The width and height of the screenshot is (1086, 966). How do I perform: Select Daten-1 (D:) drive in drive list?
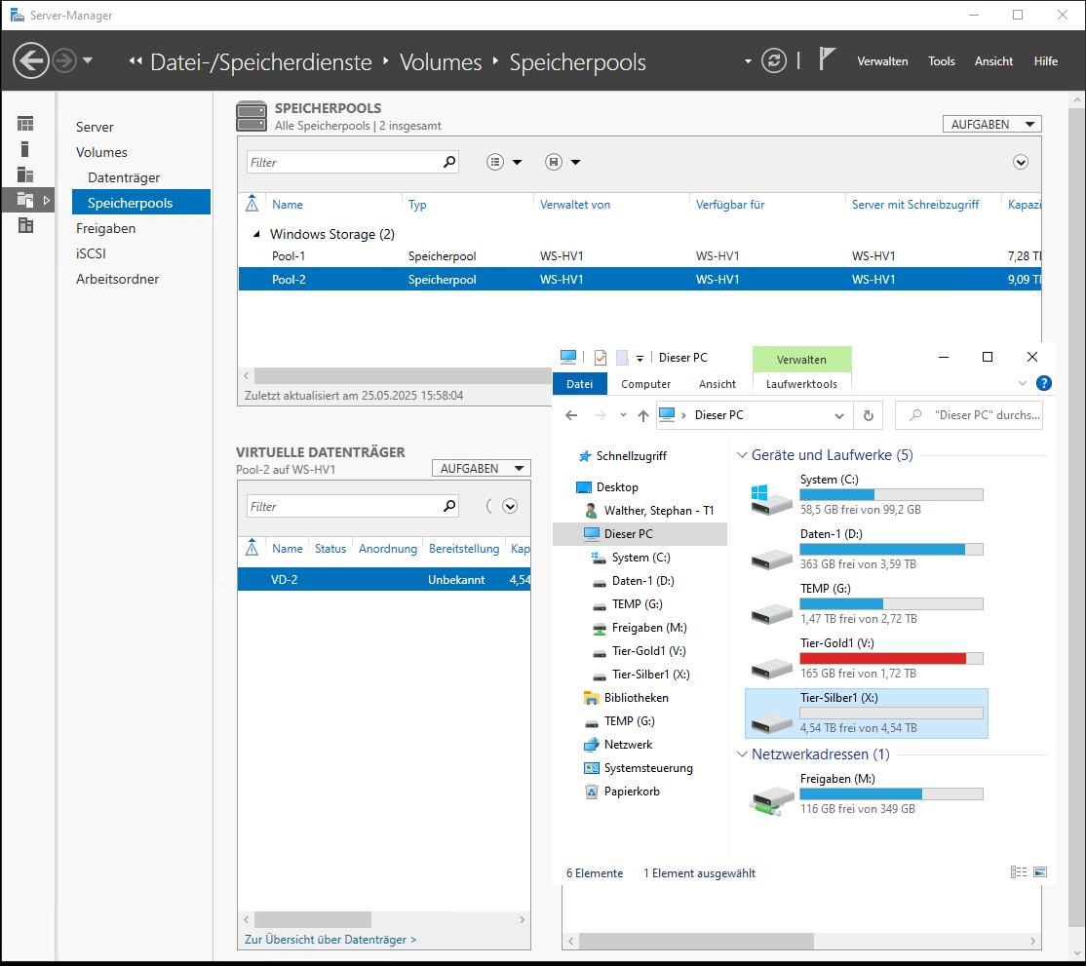click(x=866, y=549)
